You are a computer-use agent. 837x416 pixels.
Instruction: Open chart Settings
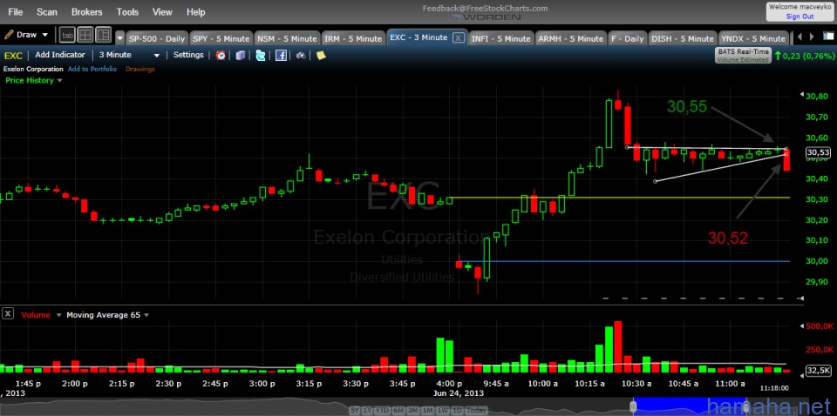coord(188,55)
